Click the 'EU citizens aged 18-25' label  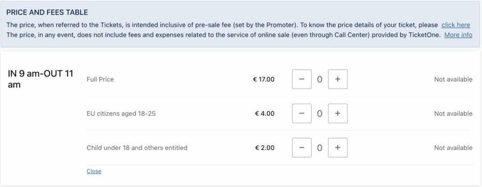coord(121,114)
